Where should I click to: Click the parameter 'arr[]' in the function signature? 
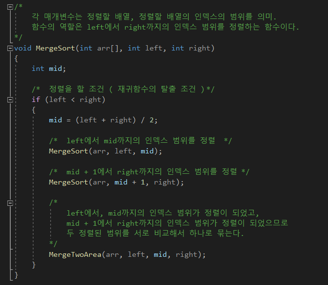click(x=108, y=49)
